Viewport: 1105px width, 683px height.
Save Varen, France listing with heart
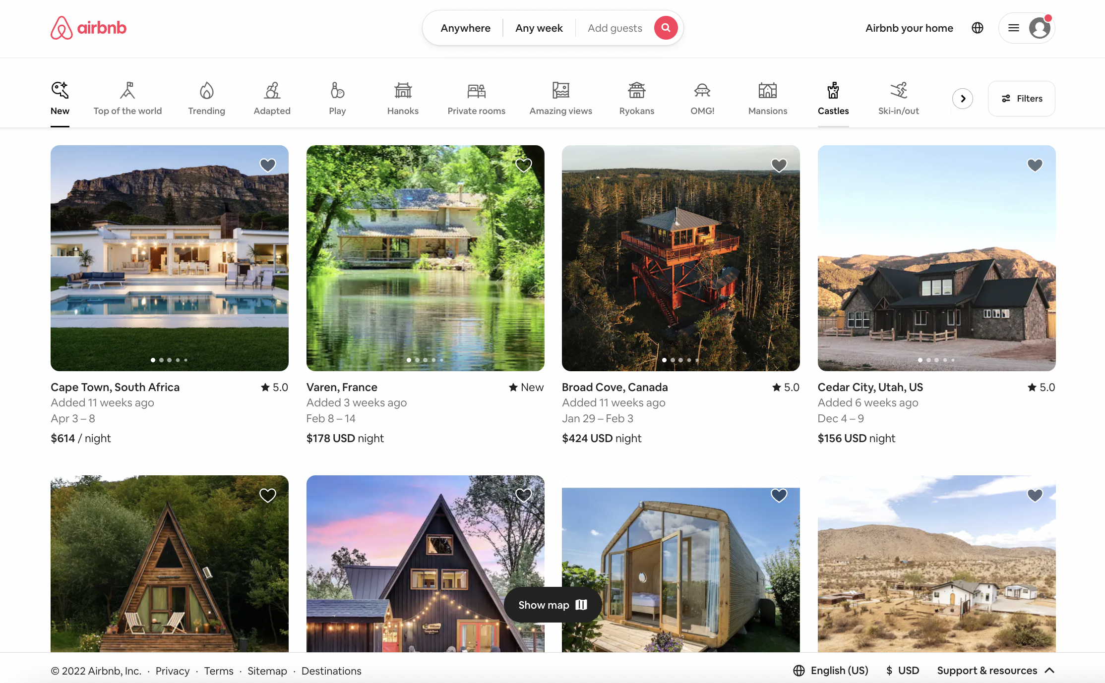pyautogui.click(x=523, y=165)
